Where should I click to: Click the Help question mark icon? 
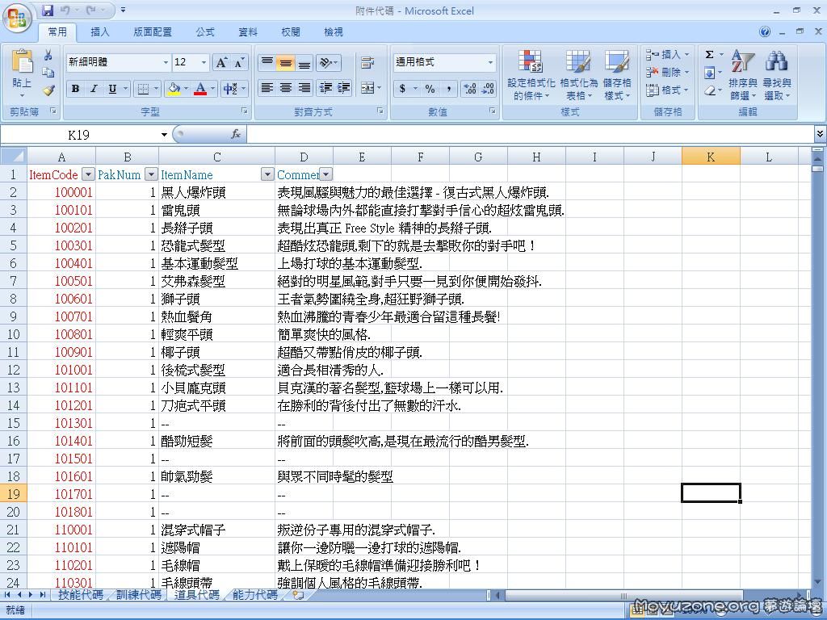tap(765, 31)
